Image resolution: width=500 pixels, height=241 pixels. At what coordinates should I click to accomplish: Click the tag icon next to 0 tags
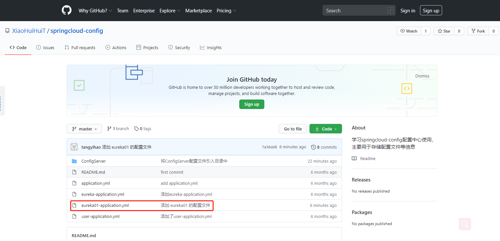[x=136, y=129]
